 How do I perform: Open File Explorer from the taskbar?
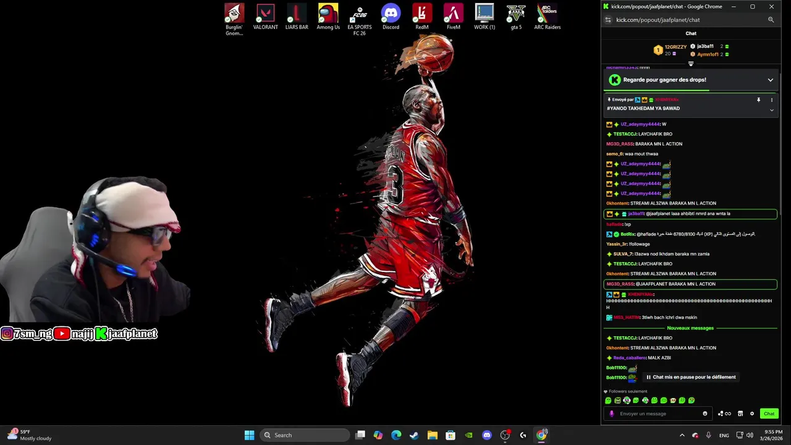pos(432,435)
